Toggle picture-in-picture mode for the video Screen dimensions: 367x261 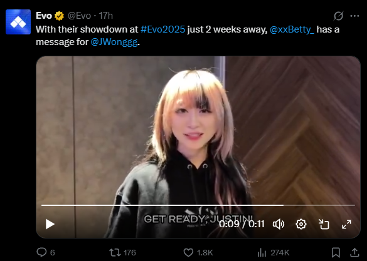coord(324,224)
